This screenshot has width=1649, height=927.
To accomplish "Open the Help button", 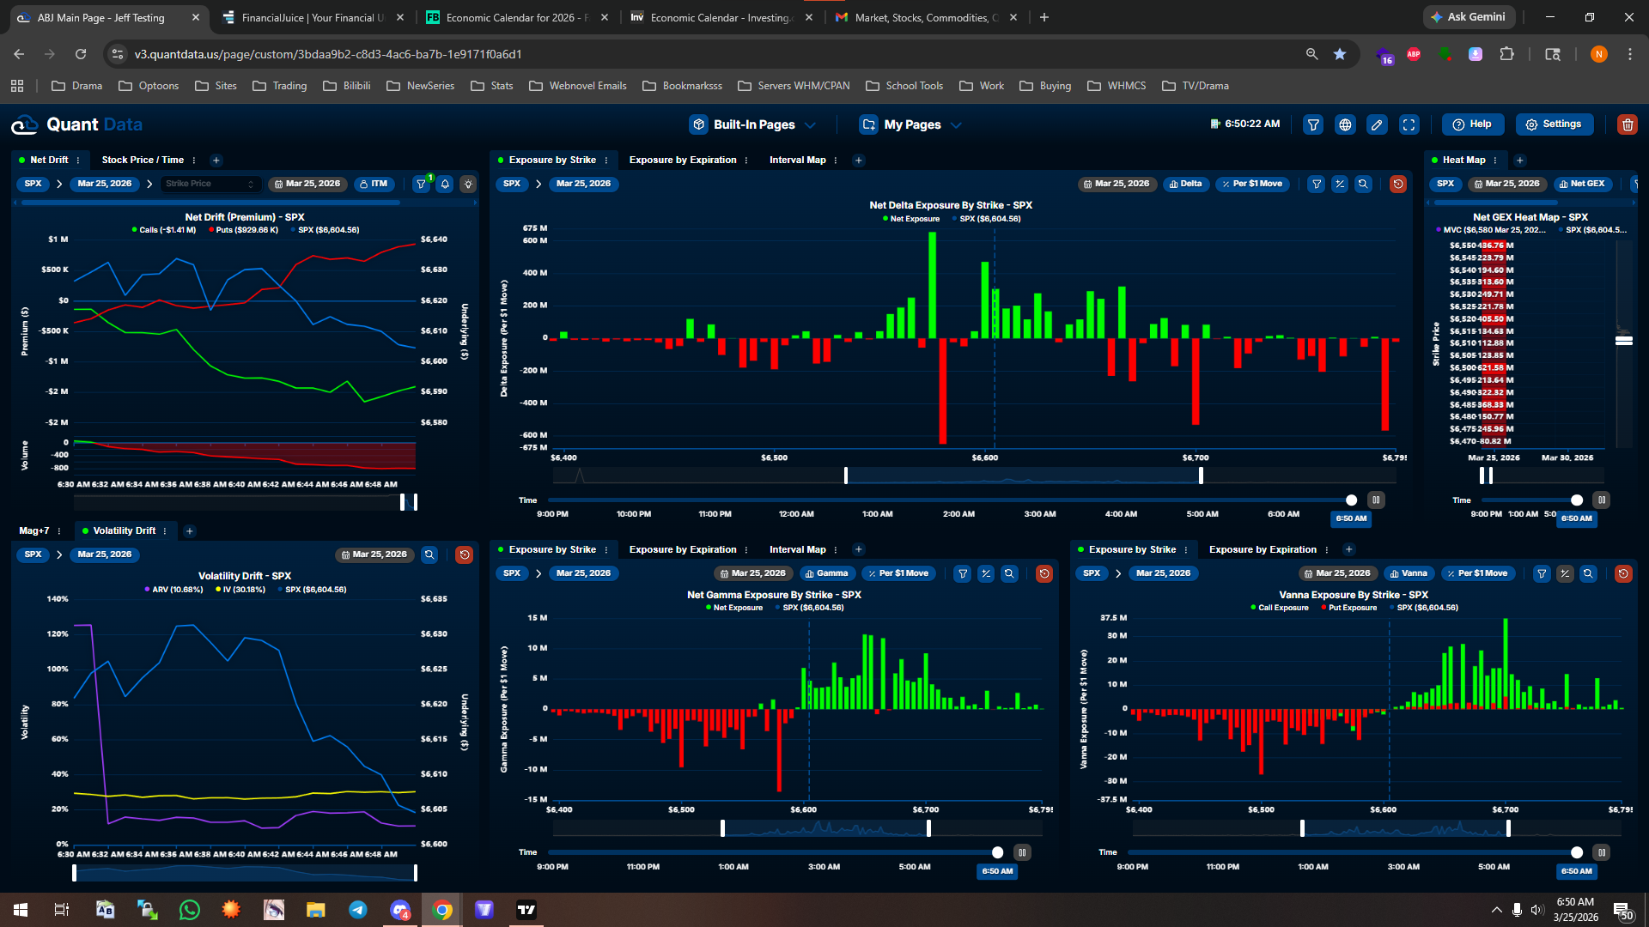I will tap(1472, 124).
